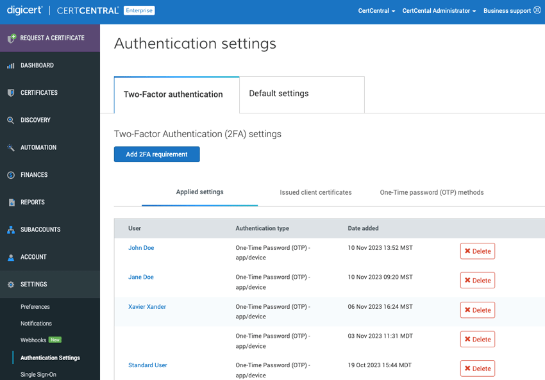Click the Automation wrench icon
Screen dimensions: 545x380
click(x=12, y=147)
